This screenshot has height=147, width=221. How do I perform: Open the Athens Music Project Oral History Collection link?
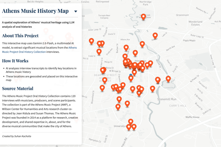39,50
